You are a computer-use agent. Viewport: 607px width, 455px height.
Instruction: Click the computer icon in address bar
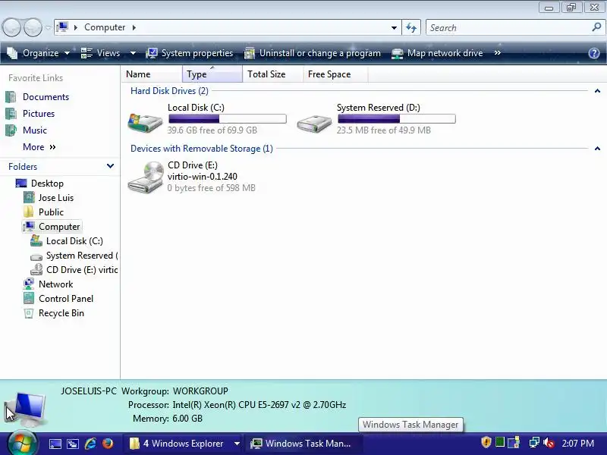tap(62, 27)
